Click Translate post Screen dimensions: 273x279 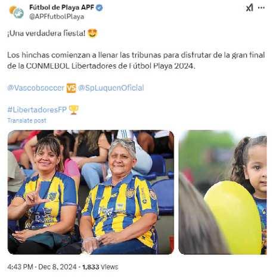pos(27,120)
